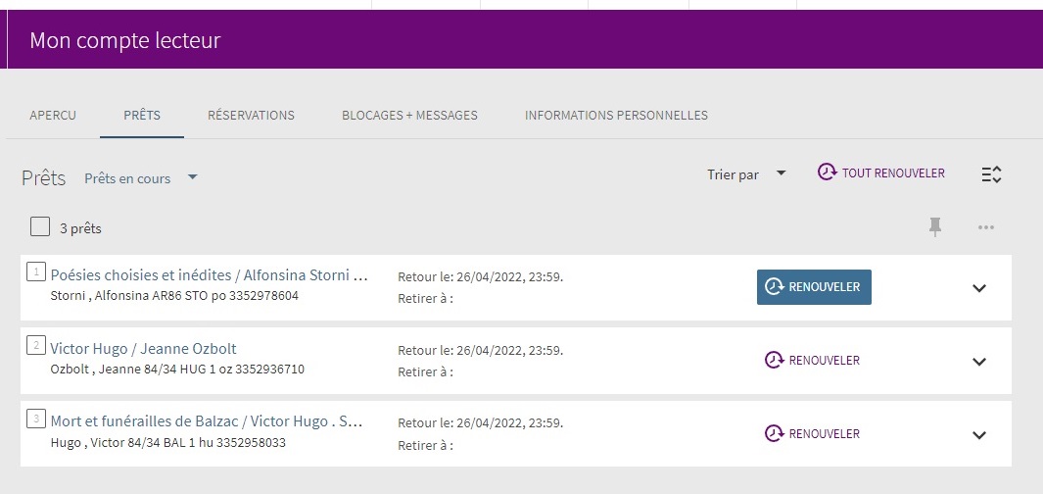The height and width of the screenshot is (494, 1043).
Task: Switch to the Aperçu tab
Action: [53, 116]
